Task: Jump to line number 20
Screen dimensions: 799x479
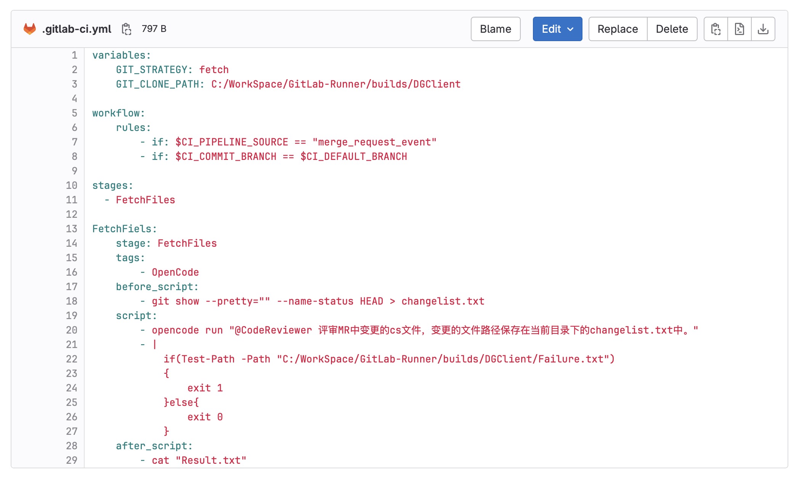Action: pyautogui.click(x=72, y=330)
